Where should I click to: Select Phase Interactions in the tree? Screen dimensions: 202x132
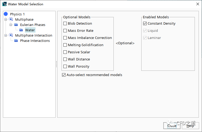pyautogui.click(x=35, y=41)
